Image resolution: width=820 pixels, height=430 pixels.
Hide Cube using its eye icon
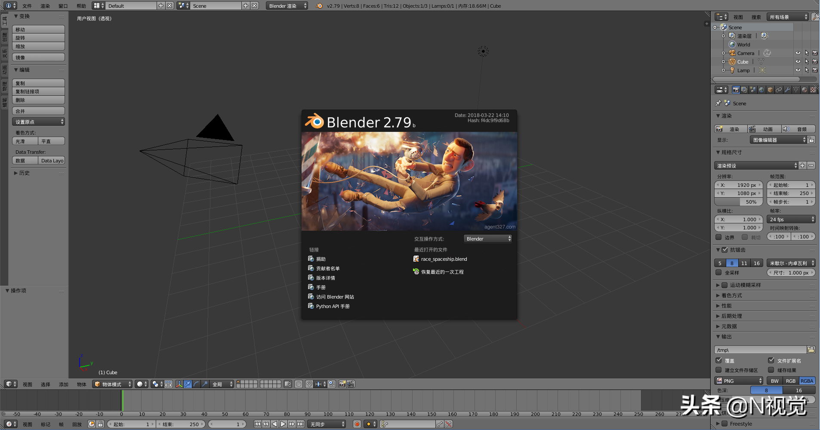tap(798, 62)
